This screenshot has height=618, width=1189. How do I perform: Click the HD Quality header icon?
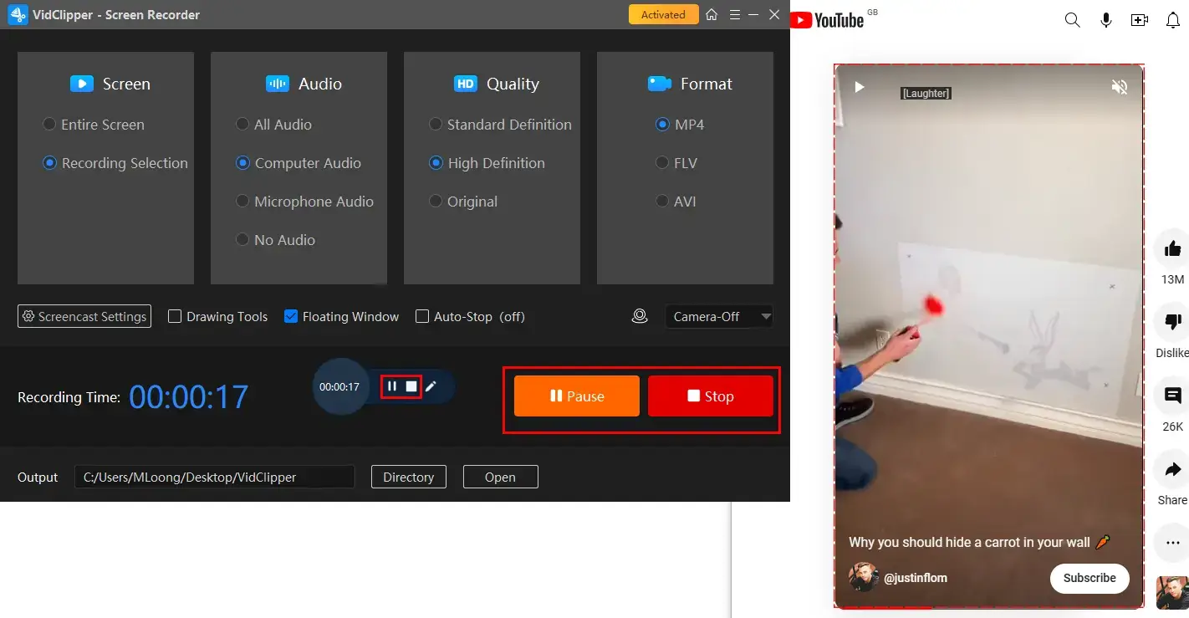[465, 84]
